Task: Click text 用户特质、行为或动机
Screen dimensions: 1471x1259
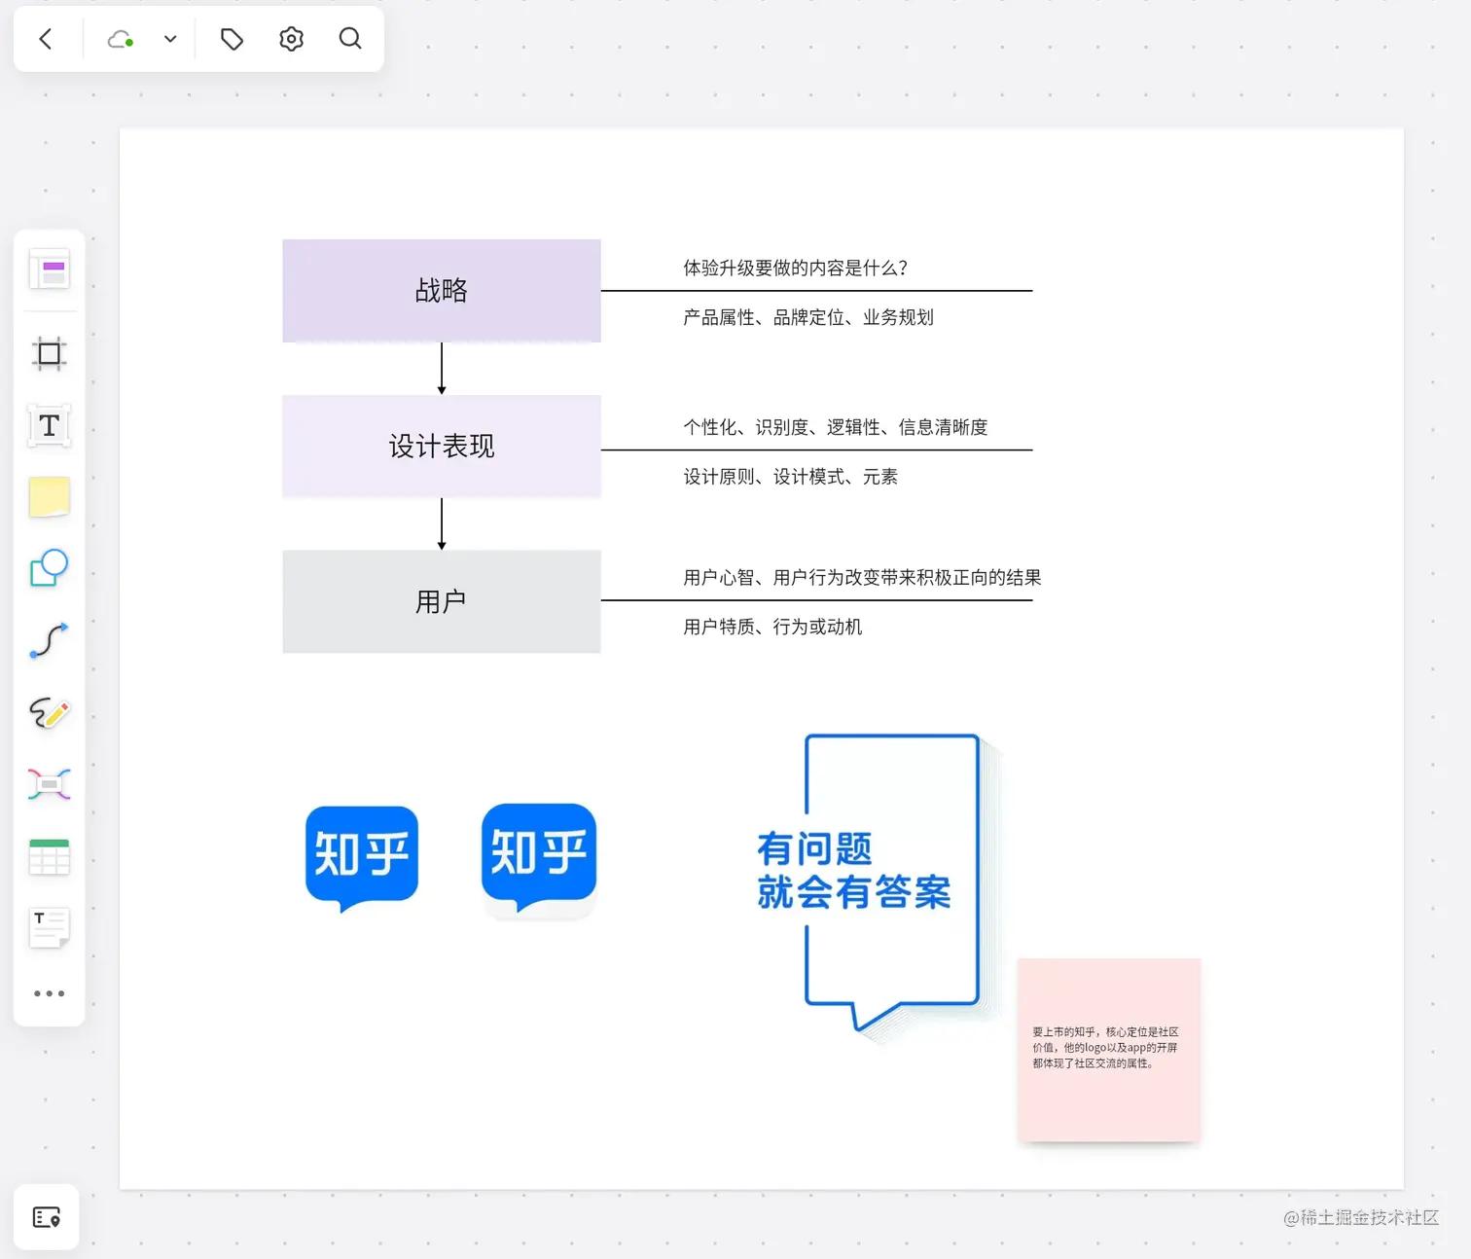Action: point(772,627)
